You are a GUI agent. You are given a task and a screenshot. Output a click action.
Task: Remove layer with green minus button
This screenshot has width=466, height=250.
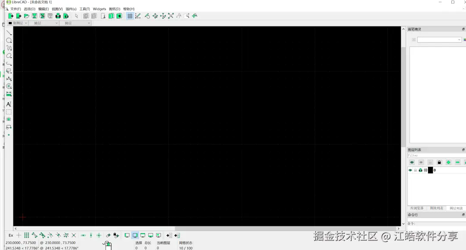(458, 162)
